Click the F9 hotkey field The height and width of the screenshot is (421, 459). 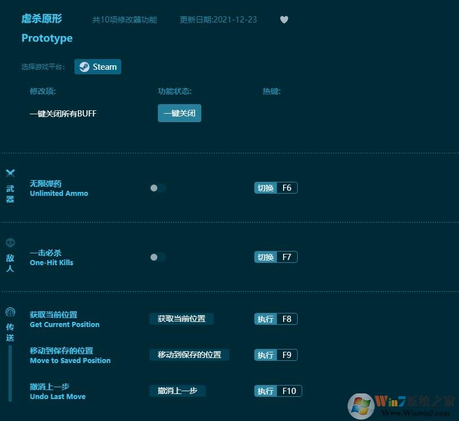click(287, 355)
